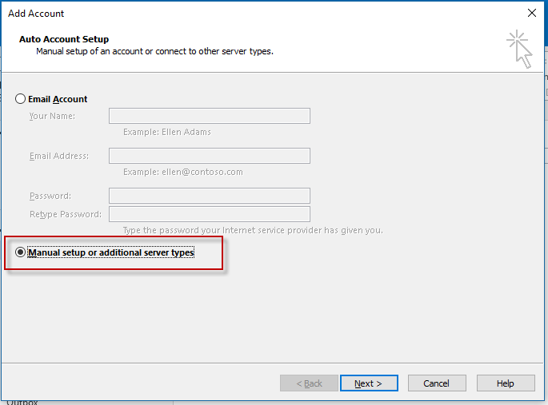The height and width of the screenshot is (405, 548).
Task: Click the Back button
Action: click(x=309, y=383)
